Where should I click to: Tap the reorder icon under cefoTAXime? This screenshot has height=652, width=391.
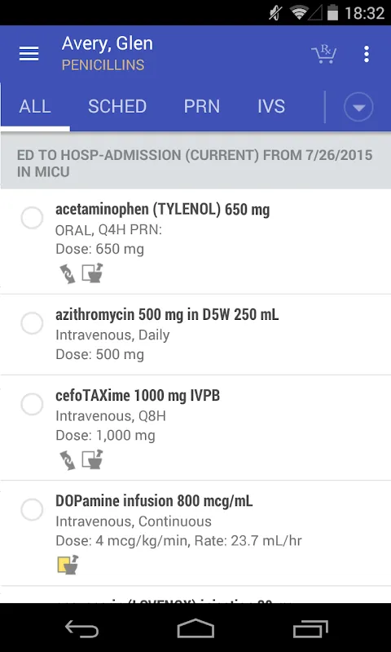68,461
